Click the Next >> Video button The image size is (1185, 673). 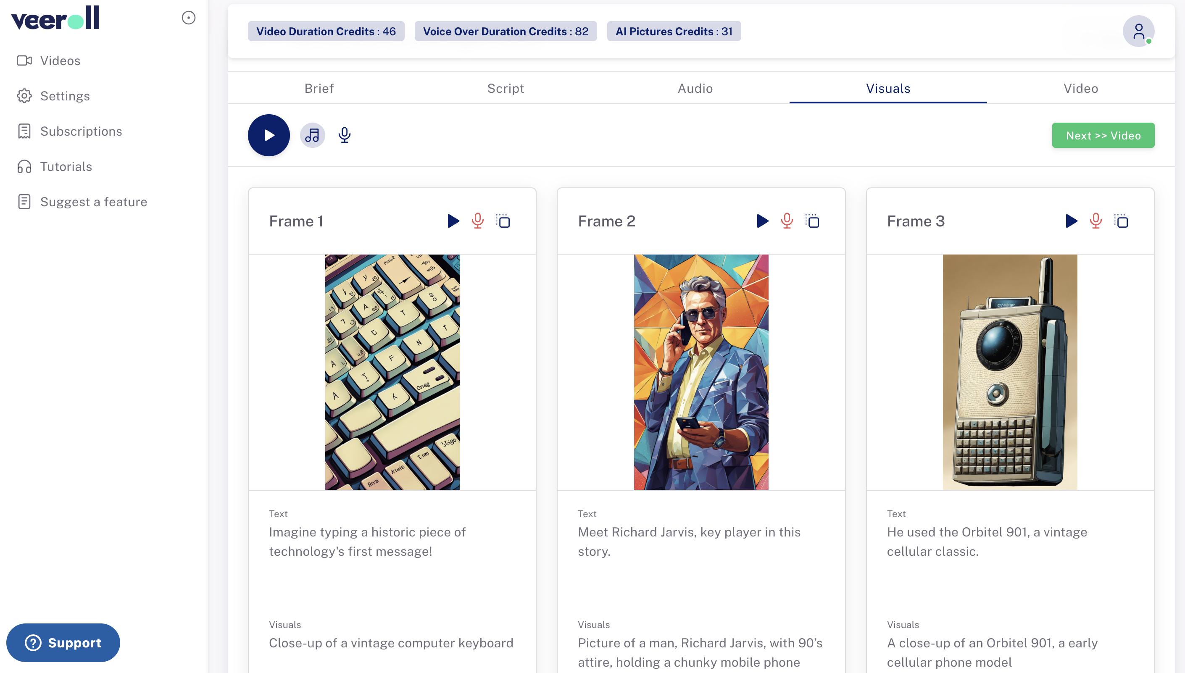click(x=1103, y=135)
